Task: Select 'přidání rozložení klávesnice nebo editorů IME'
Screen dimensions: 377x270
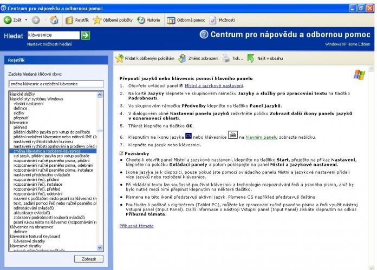Action: pos(55,137)
